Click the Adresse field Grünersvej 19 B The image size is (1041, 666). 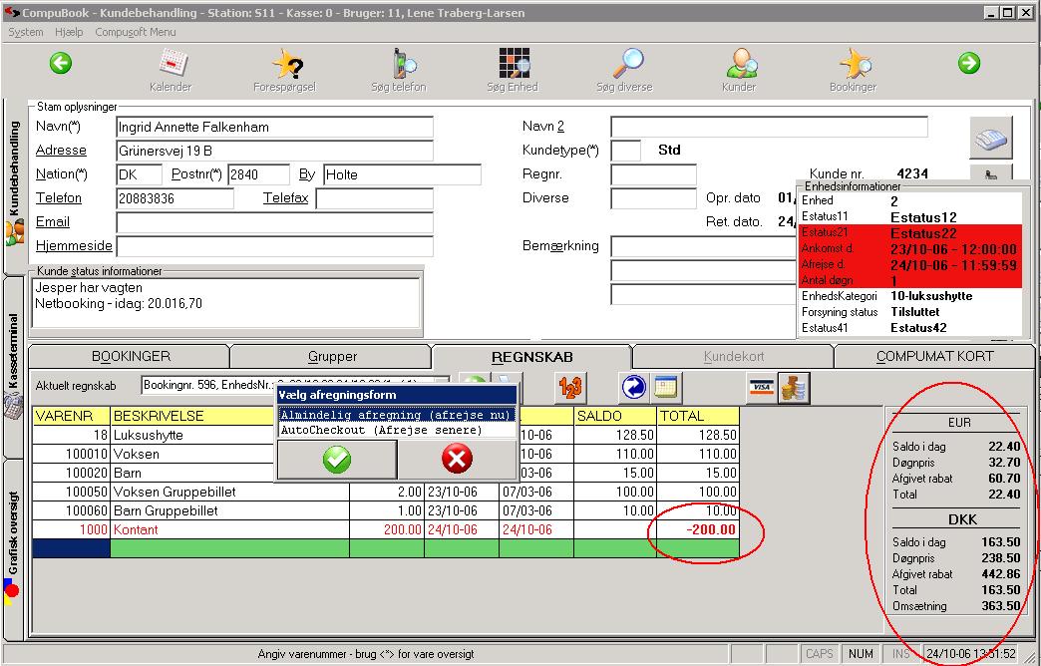274,151
